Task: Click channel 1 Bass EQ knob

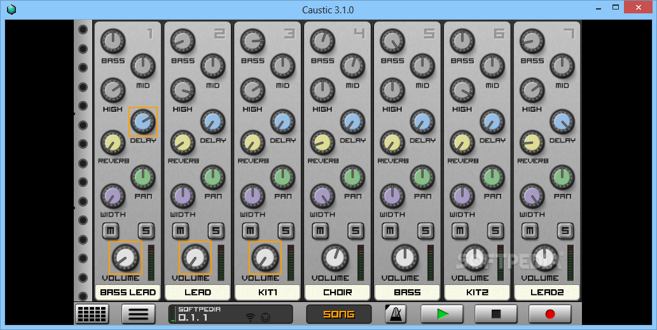Action: tap(113, 41)
